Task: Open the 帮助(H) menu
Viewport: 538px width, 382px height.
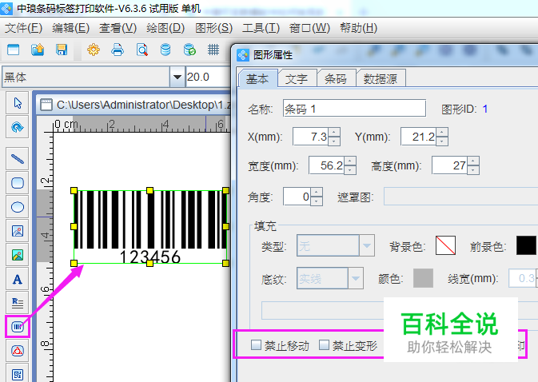Action: [x=359, y=28]
